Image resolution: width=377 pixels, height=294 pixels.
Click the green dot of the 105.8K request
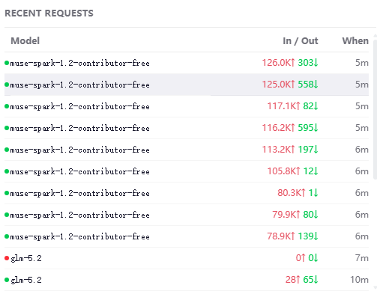(x=7, y=171)
